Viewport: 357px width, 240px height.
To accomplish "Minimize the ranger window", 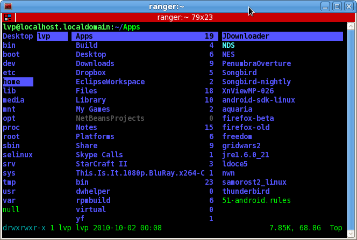I will click(326, 6).
